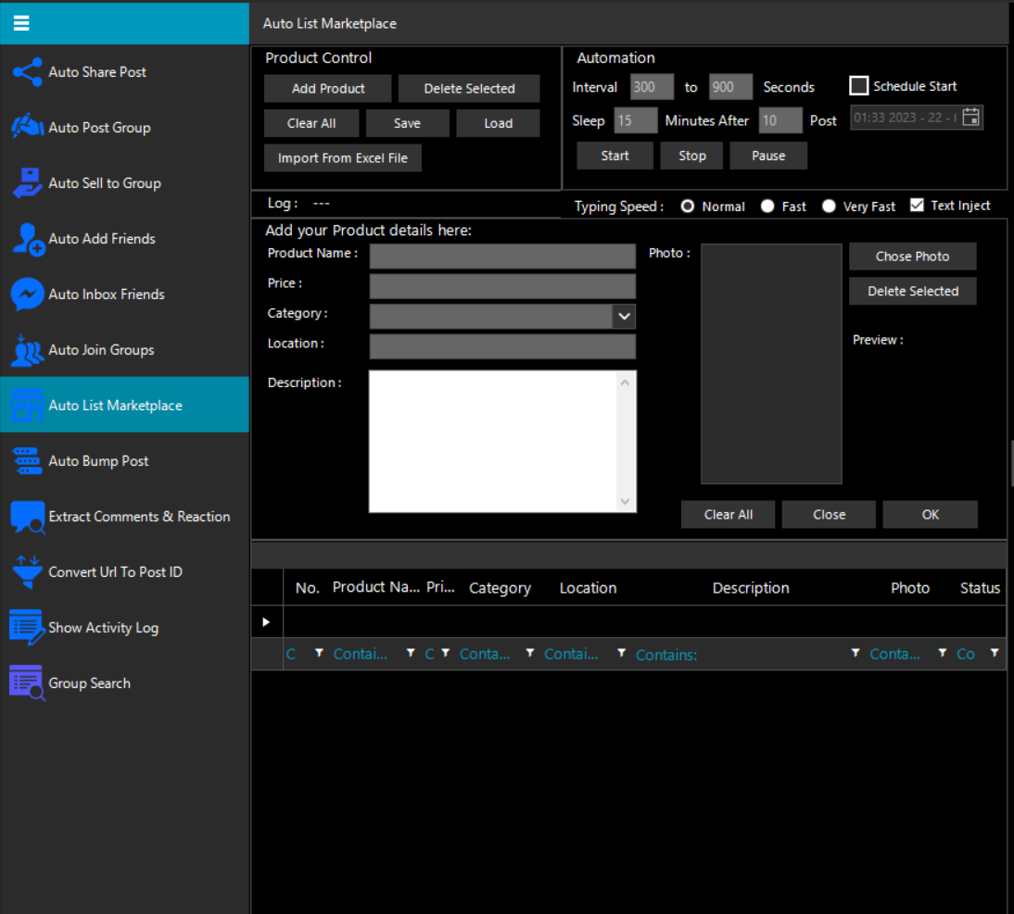This screenshot has width=1014, height=914.
Task: Enable the Schedule Start checkbox
Action: [x=859, y=86]
